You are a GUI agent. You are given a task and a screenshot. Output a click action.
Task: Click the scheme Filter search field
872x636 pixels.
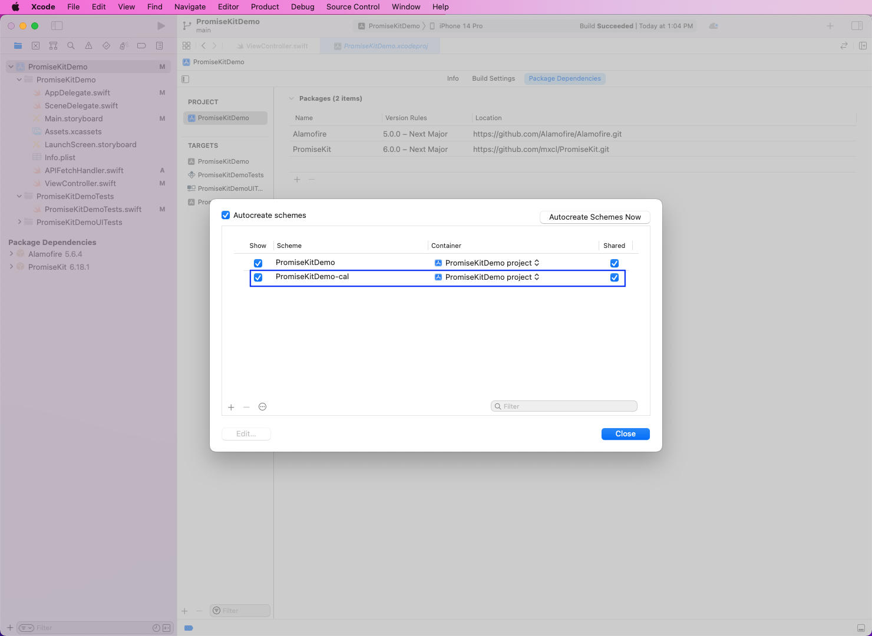click(x=564, y=406)
